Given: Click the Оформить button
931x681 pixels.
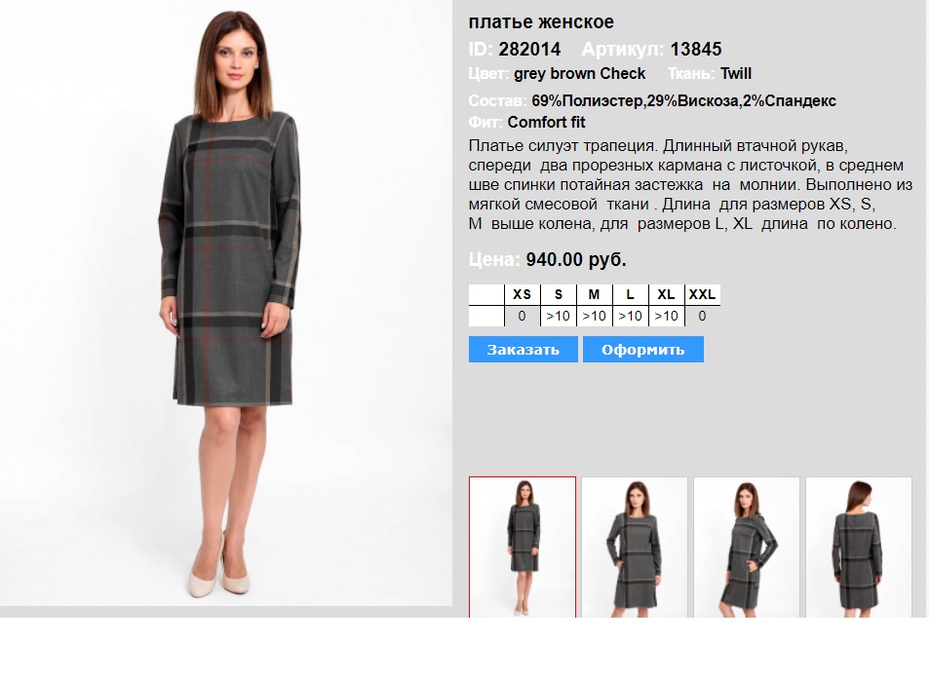Looking at the screenshot, I should pyautogui.click(x=643, y=350).
